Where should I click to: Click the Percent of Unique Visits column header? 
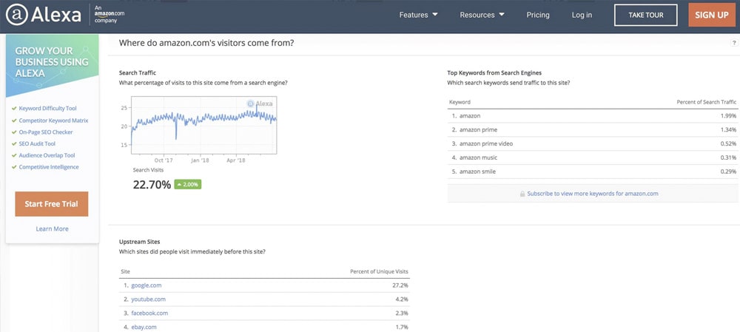pyautogui.click(x=379, y=271)
